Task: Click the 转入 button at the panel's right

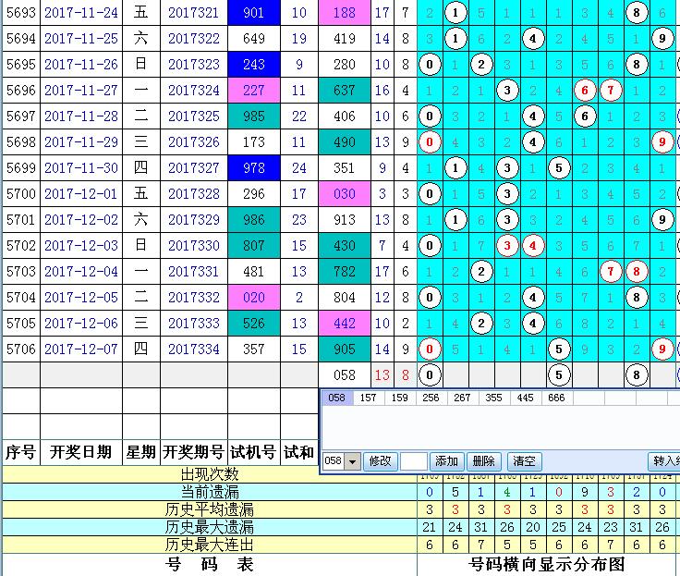Action: [664, 461]
